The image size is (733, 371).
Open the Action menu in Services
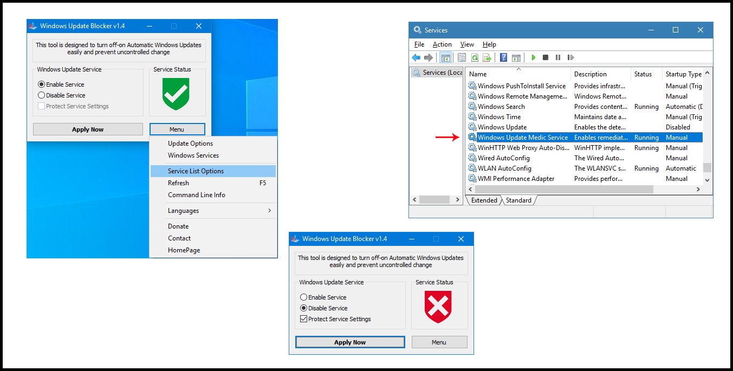click(x=442, y=44)
